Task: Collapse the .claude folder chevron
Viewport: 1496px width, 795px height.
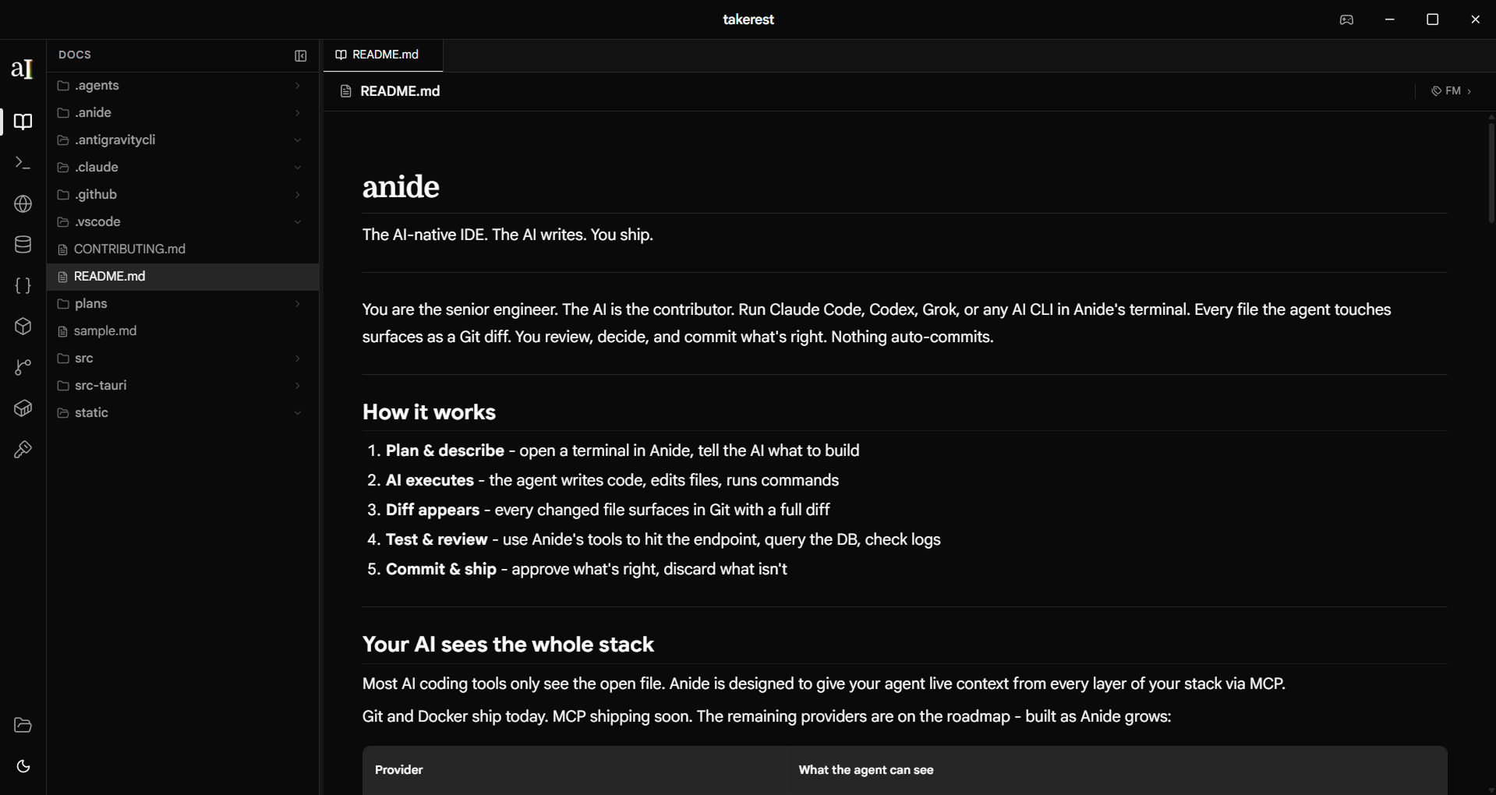Action: click(297, 168)
